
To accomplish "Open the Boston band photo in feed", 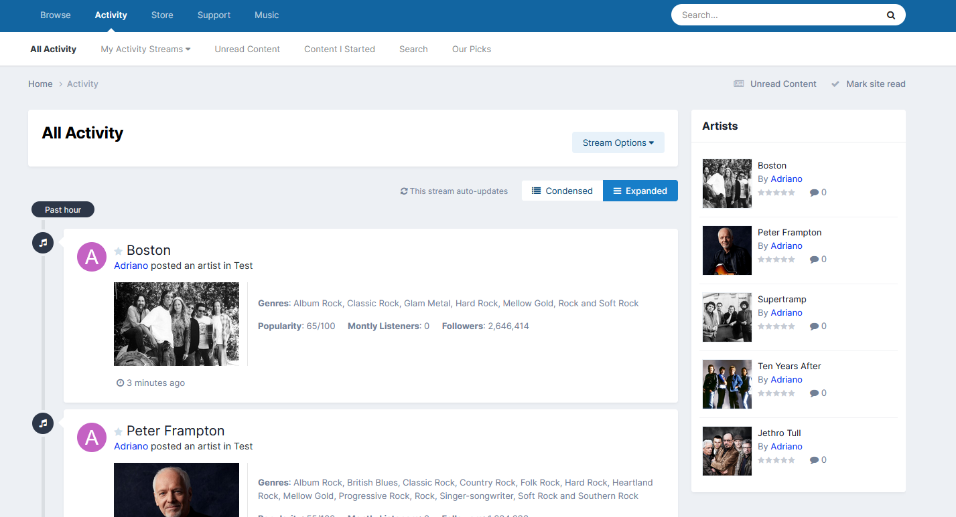I will (x=176, y=324).
